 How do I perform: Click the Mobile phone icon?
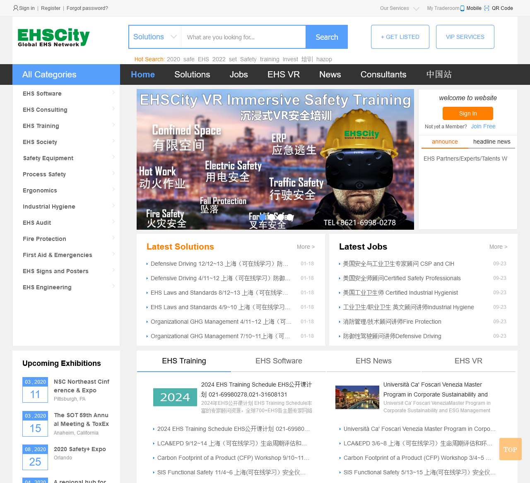coord(462,8)
